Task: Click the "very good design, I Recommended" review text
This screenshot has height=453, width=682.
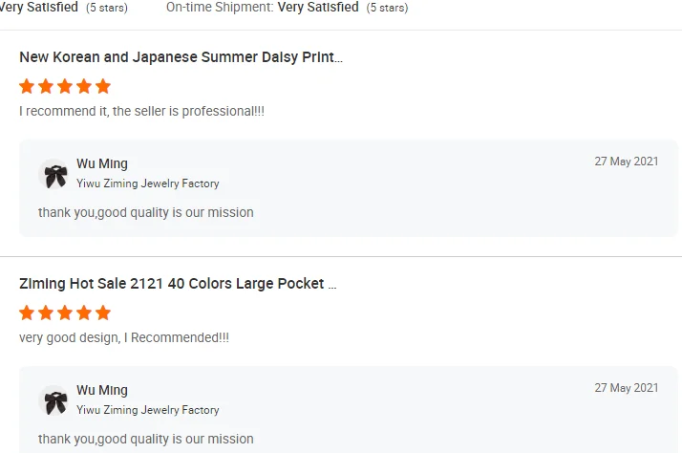Action: [124, 337]
